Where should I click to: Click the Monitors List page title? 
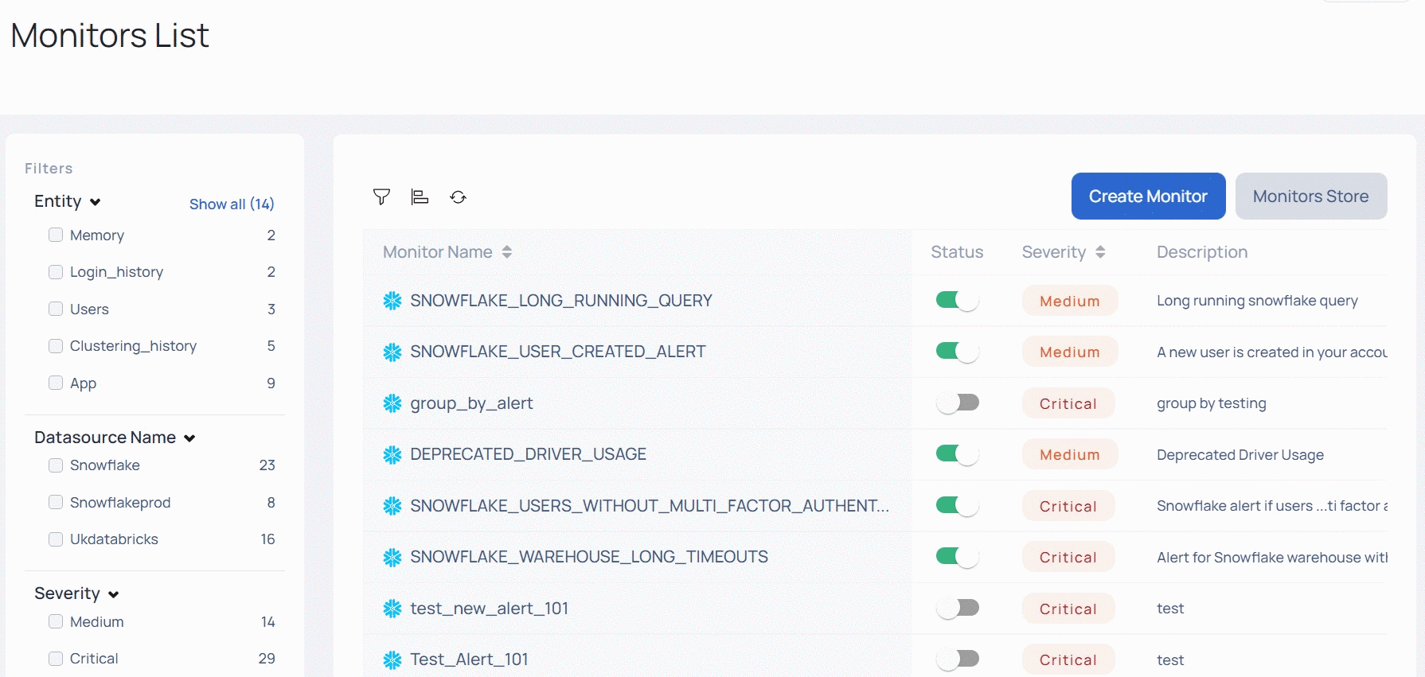pos(110,35)
